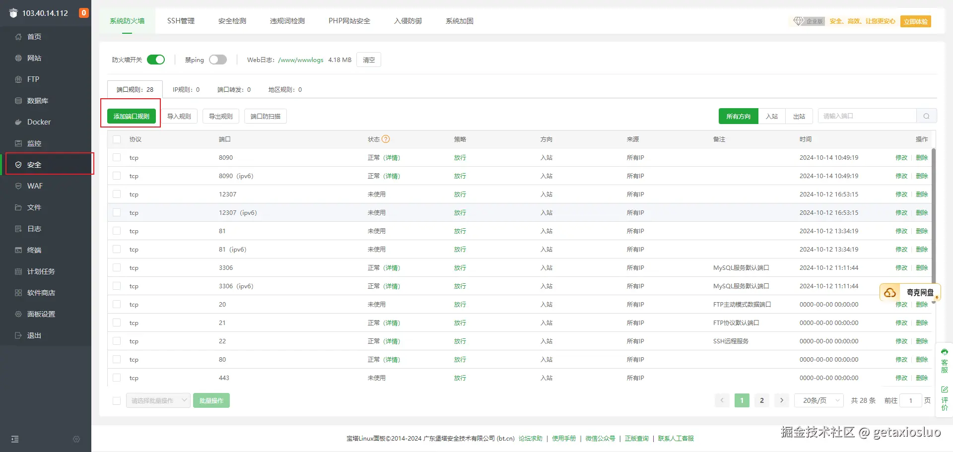Open the 违规词检测 tab
The height and width of the screenshot is (452, 953).
[287, 21]
